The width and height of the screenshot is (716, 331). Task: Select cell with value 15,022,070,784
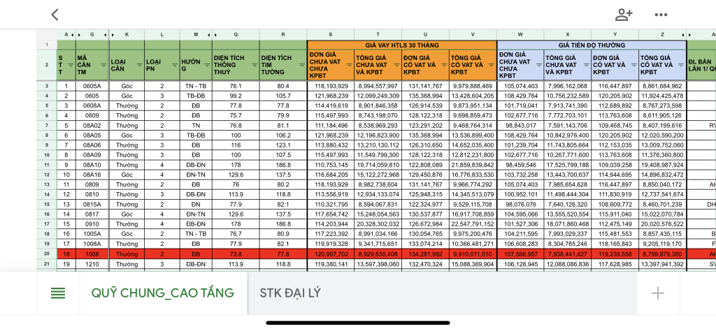click(x=663, y=214)
